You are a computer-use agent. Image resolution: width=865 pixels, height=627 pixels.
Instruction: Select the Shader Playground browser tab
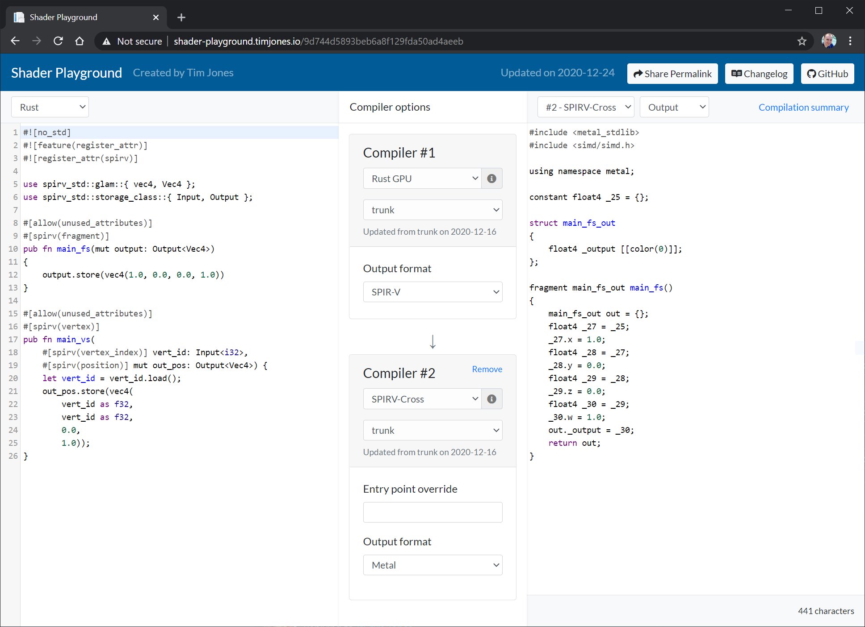[x=86, y=17]
